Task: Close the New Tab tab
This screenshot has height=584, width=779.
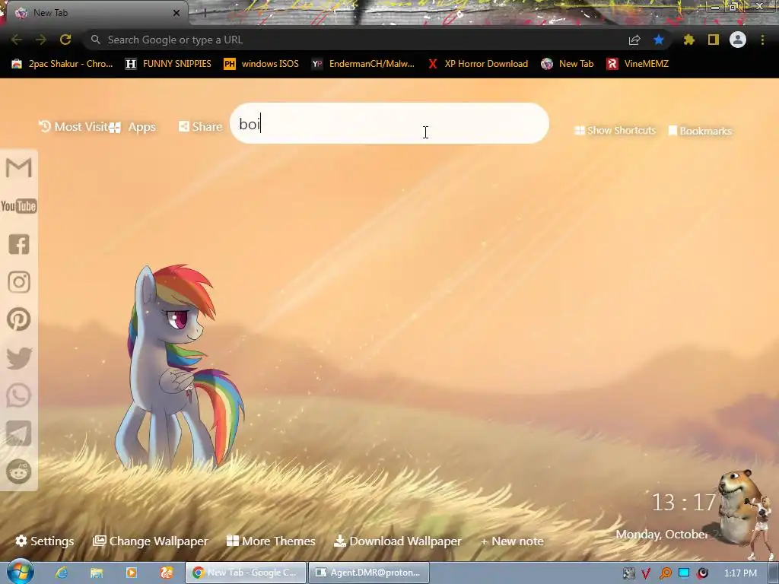Action: [176, 13]
